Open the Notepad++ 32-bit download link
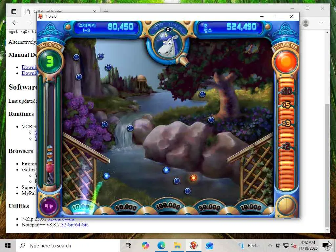The height and width of the screenshot is (252, 336). [67, 225]
